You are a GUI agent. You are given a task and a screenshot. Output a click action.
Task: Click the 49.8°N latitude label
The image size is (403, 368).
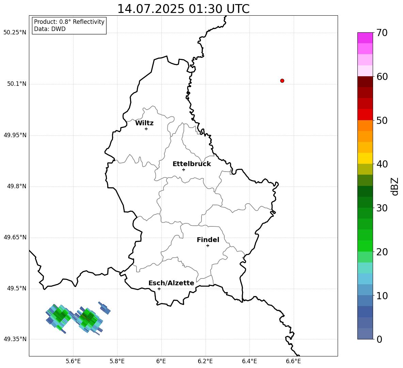(x=17, y=186)
